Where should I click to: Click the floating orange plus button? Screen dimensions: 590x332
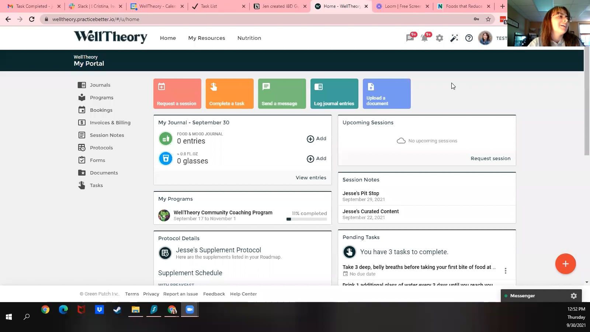pyautogui.click(x=565, y=264)
